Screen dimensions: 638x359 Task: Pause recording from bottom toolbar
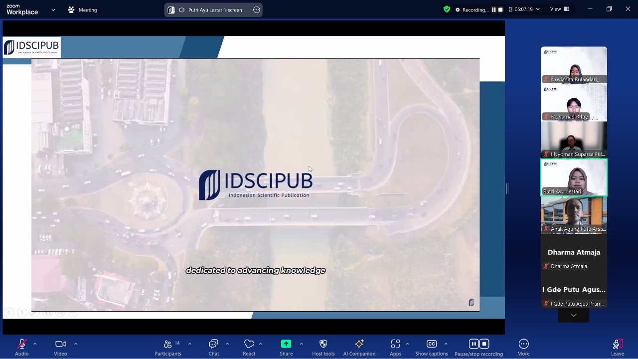click(x=474, y=344)
